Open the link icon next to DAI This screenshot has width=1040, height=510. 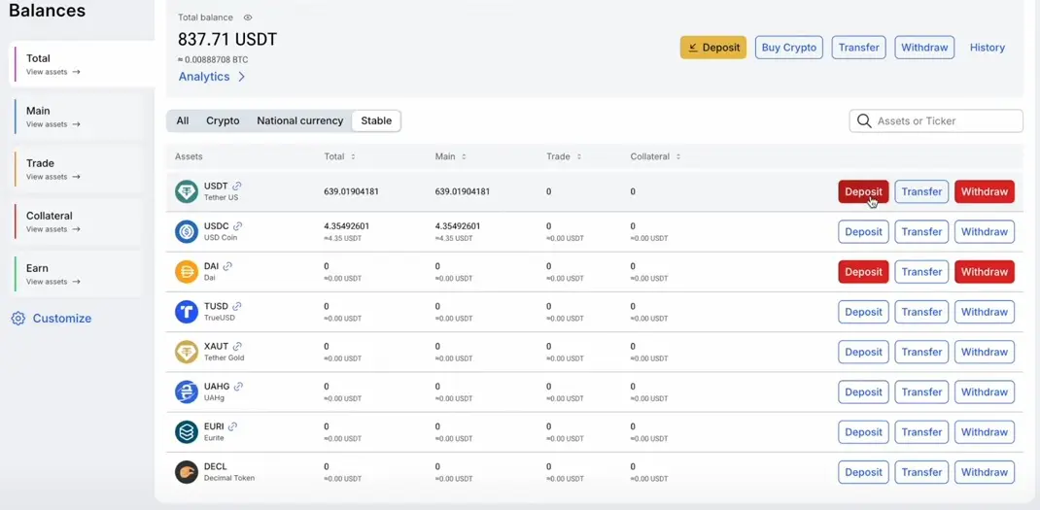tap(227, 266)
